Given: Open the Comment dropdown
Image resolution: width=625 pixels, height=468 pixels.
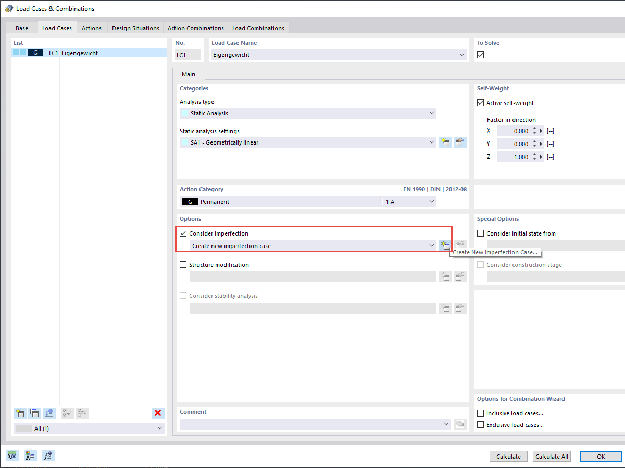Looking at the screenshot, I should point(446,424).
